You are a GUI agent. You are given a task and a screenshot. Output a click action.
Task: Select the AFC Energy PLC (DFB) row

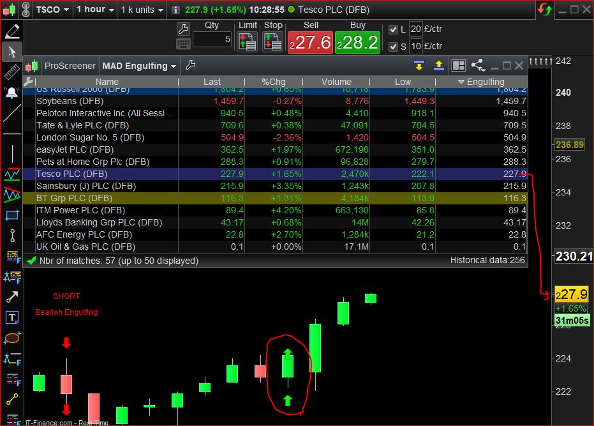point(276,234)
